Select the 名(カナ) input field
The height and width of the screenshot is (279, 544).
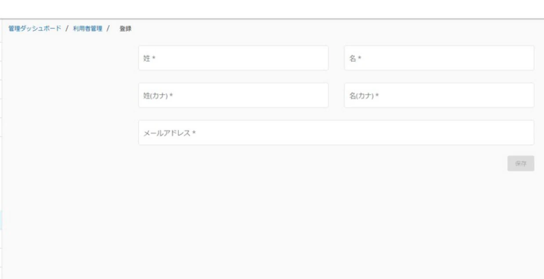[439, 95]
